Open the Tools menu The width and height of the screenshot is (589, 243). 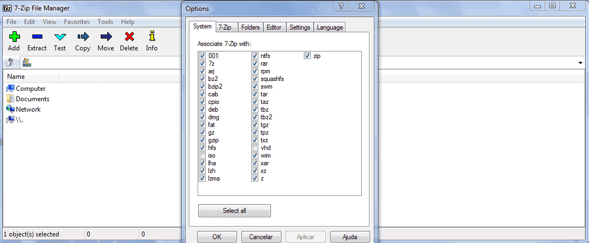point(106,22)
